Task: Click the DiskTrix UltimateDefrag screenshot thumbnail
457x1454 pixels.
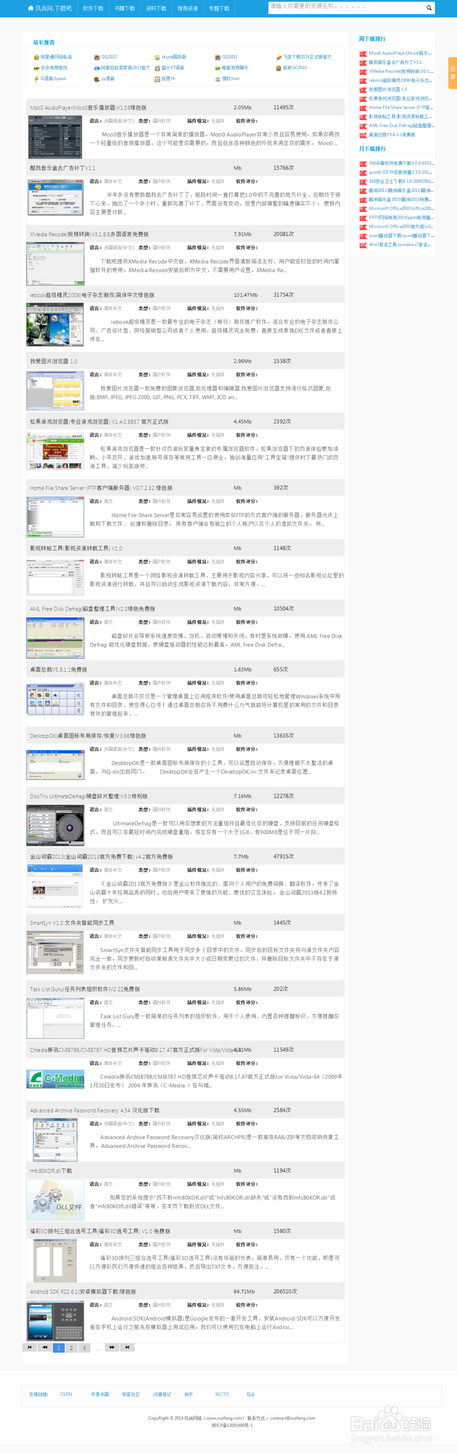Action: 55,826
